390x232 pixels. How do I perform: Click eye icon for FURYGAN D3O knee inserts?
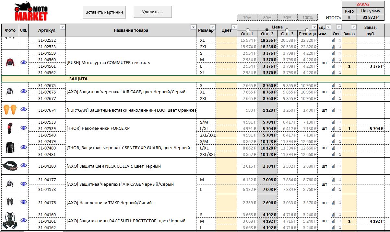pyautogui.click(x=23, y=109)
